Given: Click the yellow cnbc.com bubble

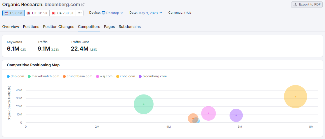Looking at the screenshot, I should [x=295, y=97].
